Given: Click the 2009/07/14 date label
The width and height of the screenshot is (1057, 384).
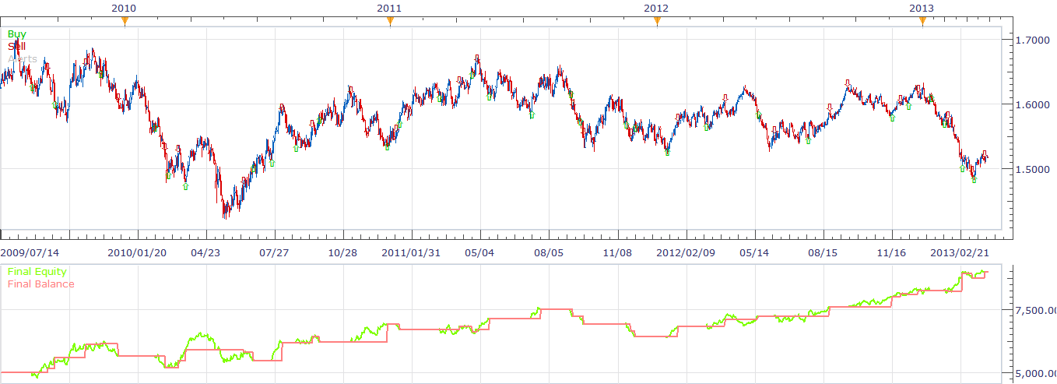Looking at the screenshot, I should click(29, 252).
